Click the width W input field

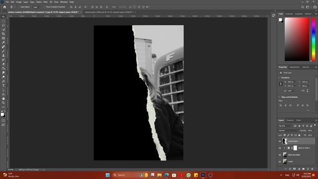point(291,82)
